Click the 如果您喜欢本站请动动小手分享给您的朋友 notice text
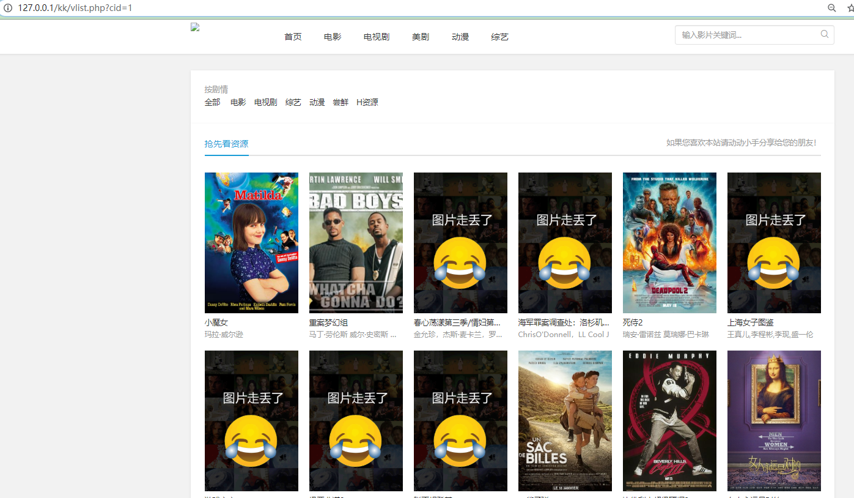Viewport: 854px width, 498px height. 741,143
